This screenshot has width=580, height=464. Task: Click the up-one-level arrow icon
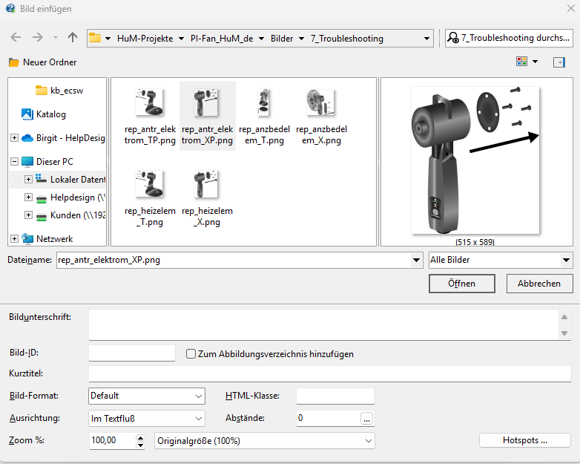72,38
